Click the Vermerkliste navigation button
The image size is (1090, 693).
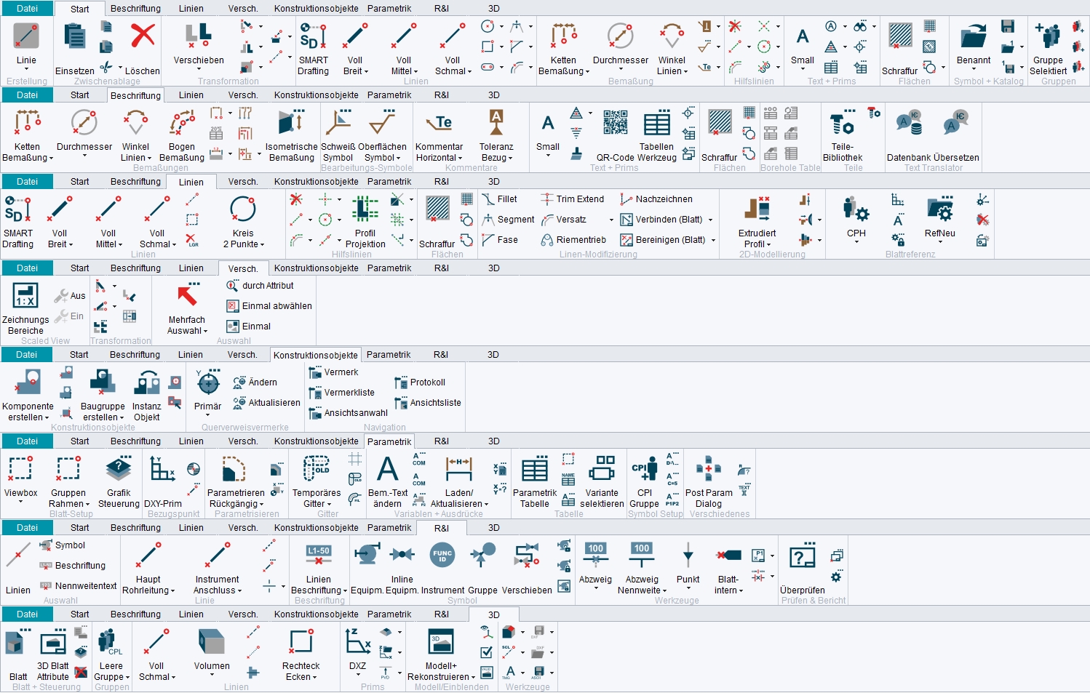(342, 393)
